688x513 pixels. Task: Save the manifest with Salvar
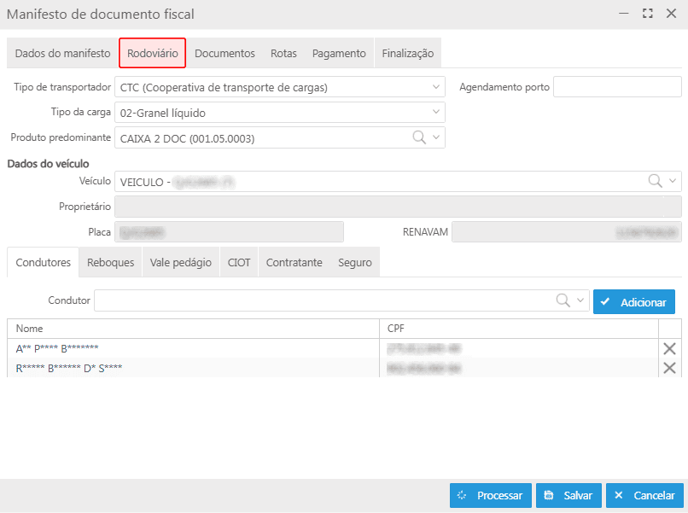point(568,495)
